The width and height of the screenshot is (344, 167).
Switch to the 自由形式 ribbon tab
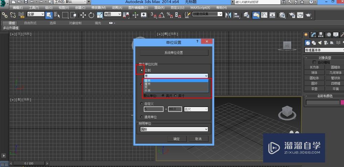[x=30, y=23]
